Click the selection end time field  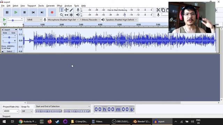click(77, 111)
